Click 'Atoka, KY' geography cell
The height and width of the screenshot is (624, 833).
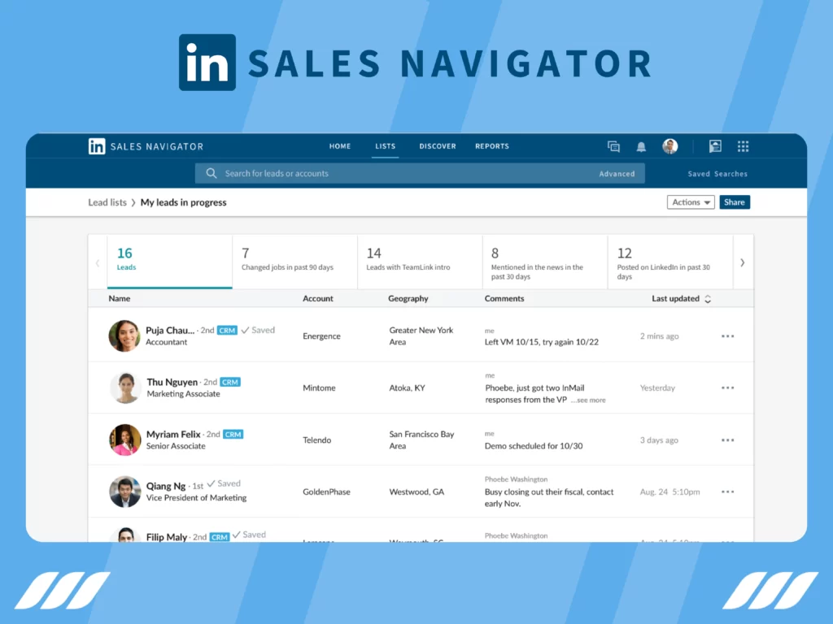(407, 388)
